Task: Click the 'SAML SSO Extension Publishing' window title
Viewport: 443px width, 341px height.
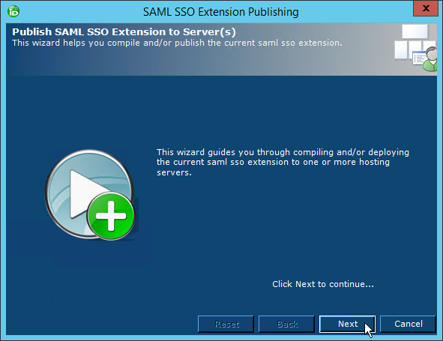Action: pos(220,12)
